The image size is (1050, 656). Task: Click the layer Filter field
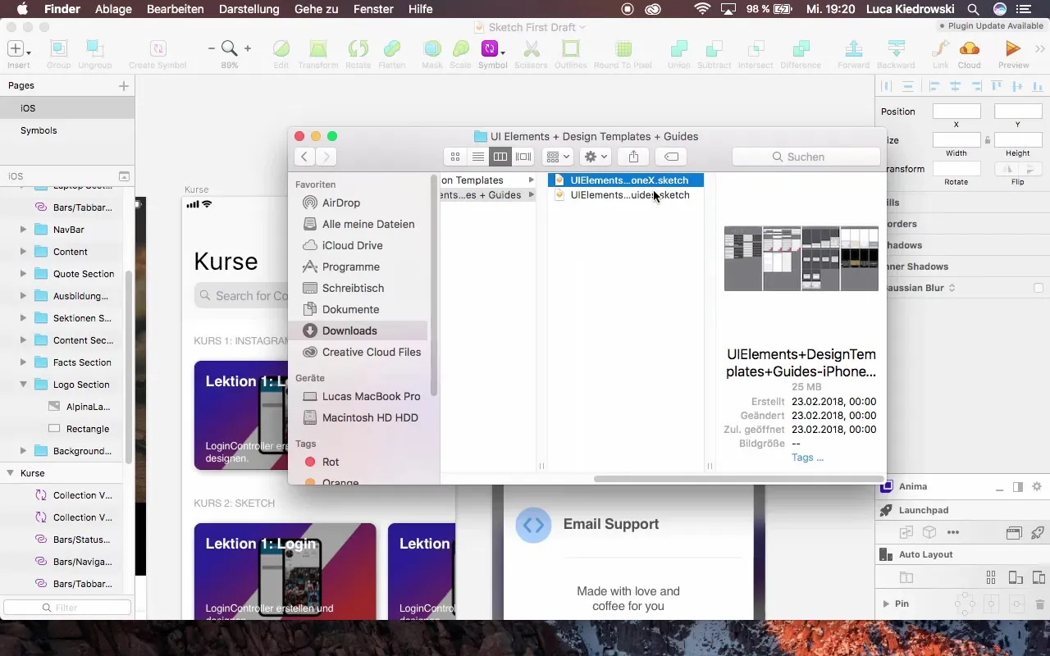pos(67,608)
